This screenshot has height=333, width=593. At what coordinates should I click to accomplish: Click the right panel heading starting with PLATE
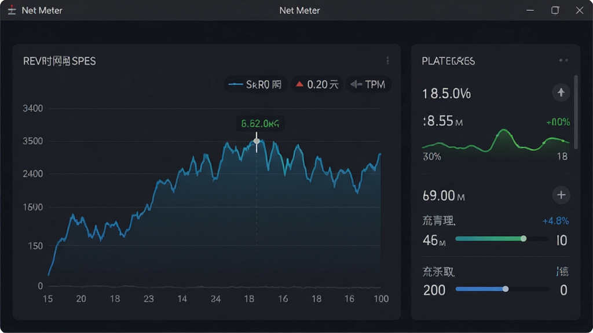[x=448, y=61]
